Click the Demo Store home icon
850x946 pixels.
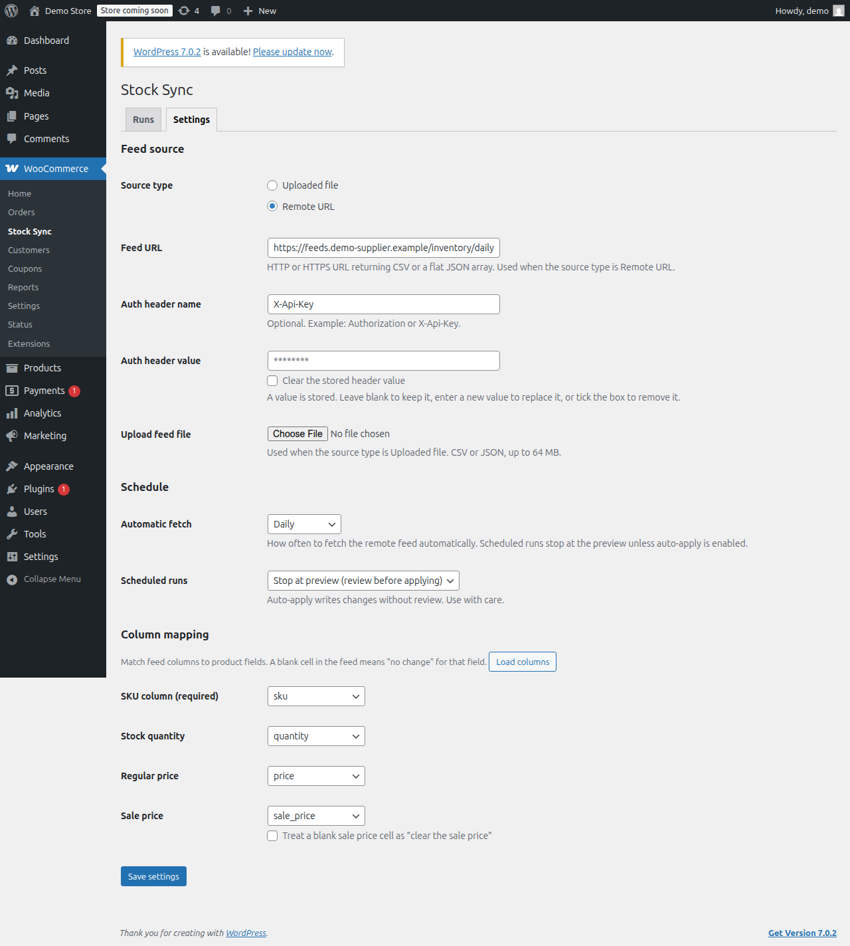tap(35, 11)
